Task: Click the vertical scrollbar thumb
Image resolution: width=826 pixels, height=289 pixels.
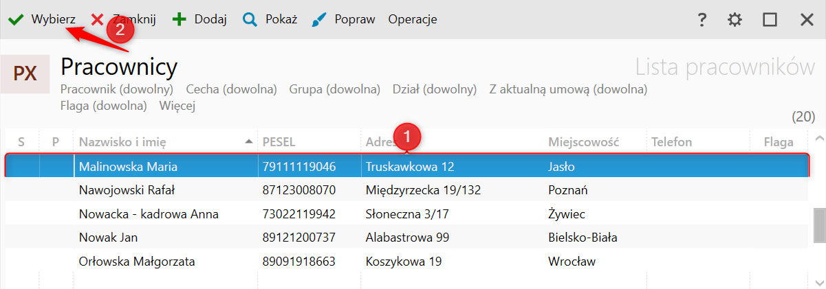Action: point(819,226)
